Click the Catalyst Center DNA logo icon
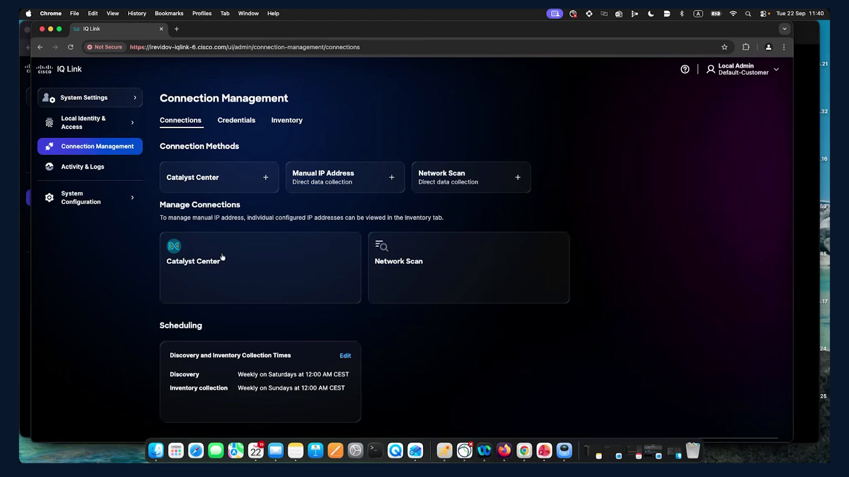 (x=174, y=246)
